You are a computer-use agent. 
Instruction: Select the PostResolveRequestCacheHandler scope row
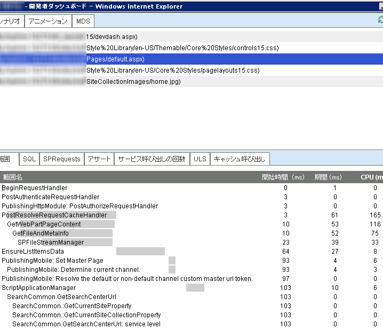pyautogui.click(x=192, y=215)
